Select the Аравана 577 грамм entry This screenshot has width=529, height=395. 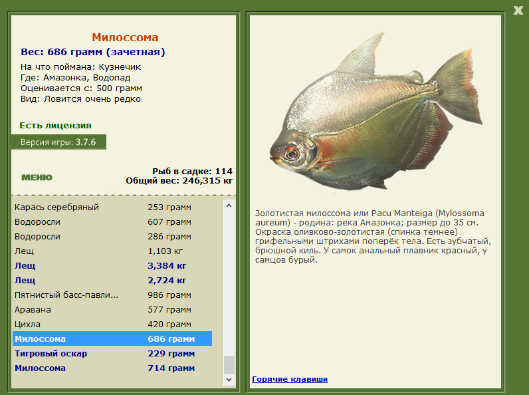point(112,310)
